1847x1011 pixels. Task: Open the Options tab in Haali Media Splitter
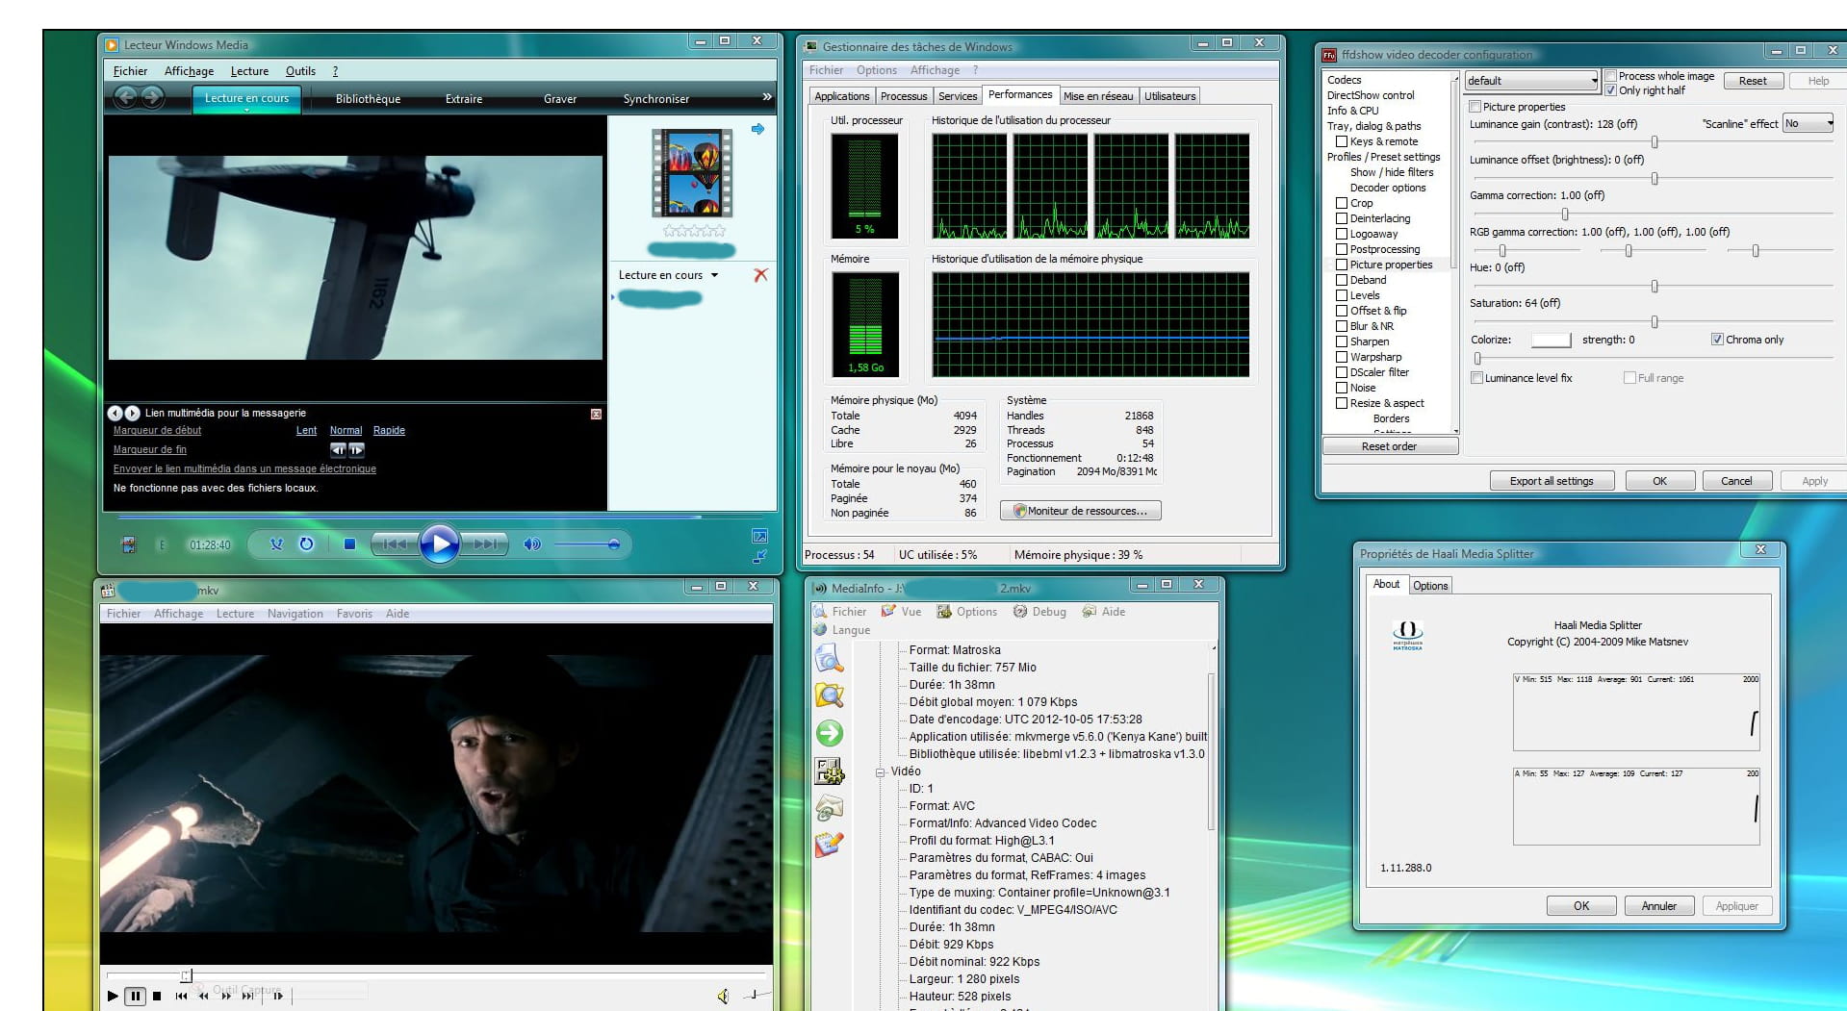(x=1430, y=586)
